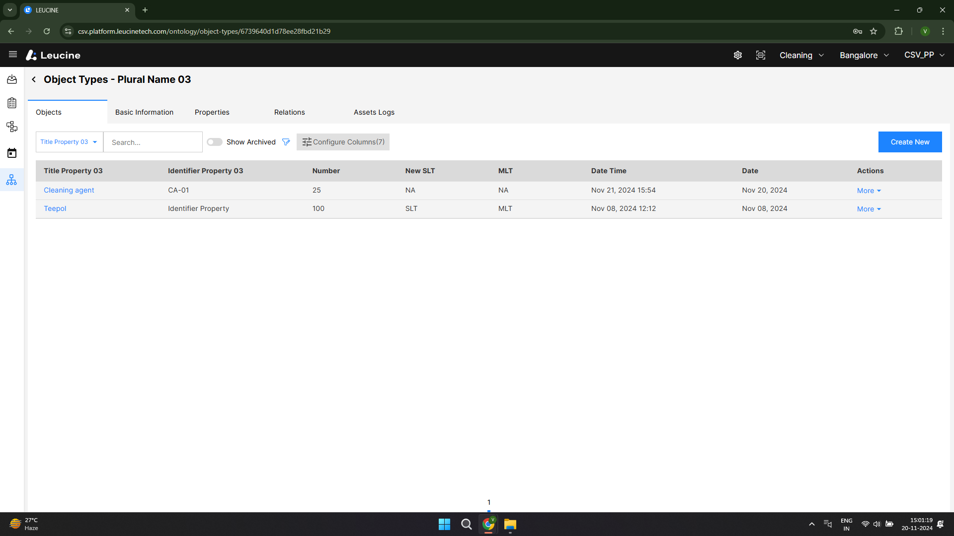Open the checklist icon in the left sidebar
This screenshot has width=954, height=536.
pyautogui.click(x=12, y=103)
